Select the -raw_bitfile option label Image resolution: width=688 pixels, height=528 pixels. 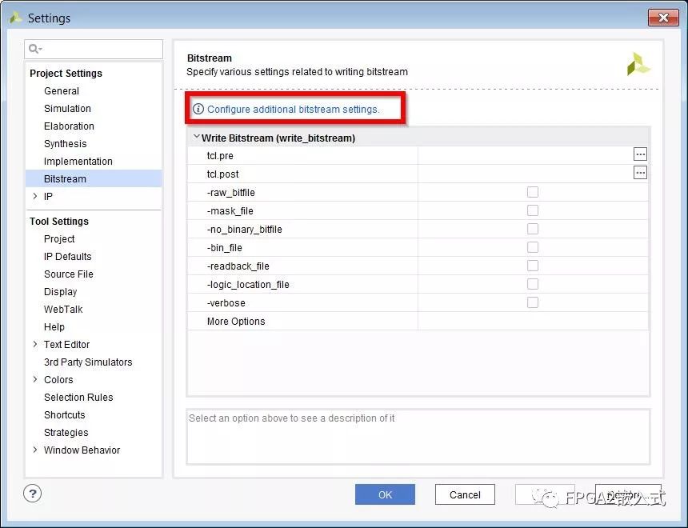point(230,193)
